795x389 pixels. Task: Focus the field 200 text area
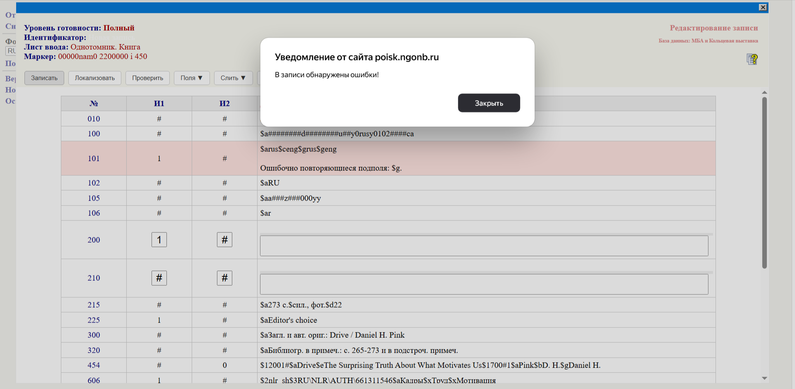(484, 246)
